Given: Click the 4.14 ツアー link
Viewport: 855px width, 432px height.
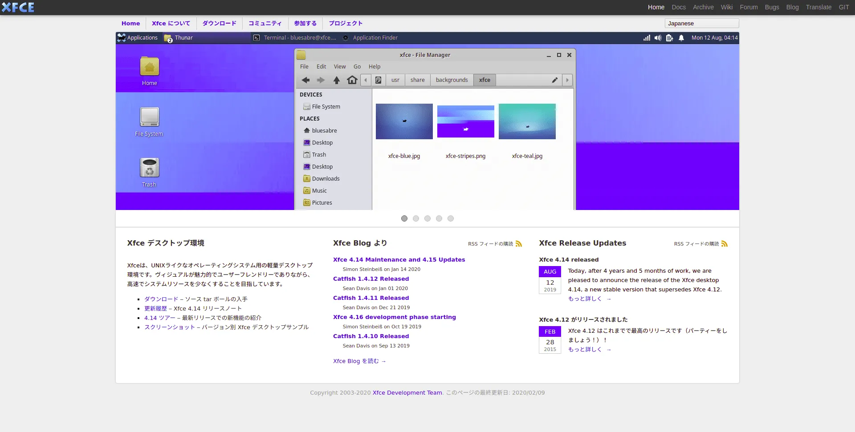Looking at the screenshot, I should pos(160,318).
